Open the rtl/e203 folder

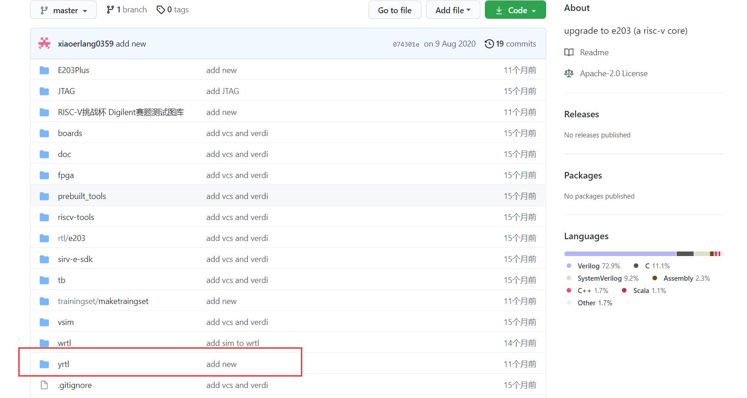tap(72, 238)
